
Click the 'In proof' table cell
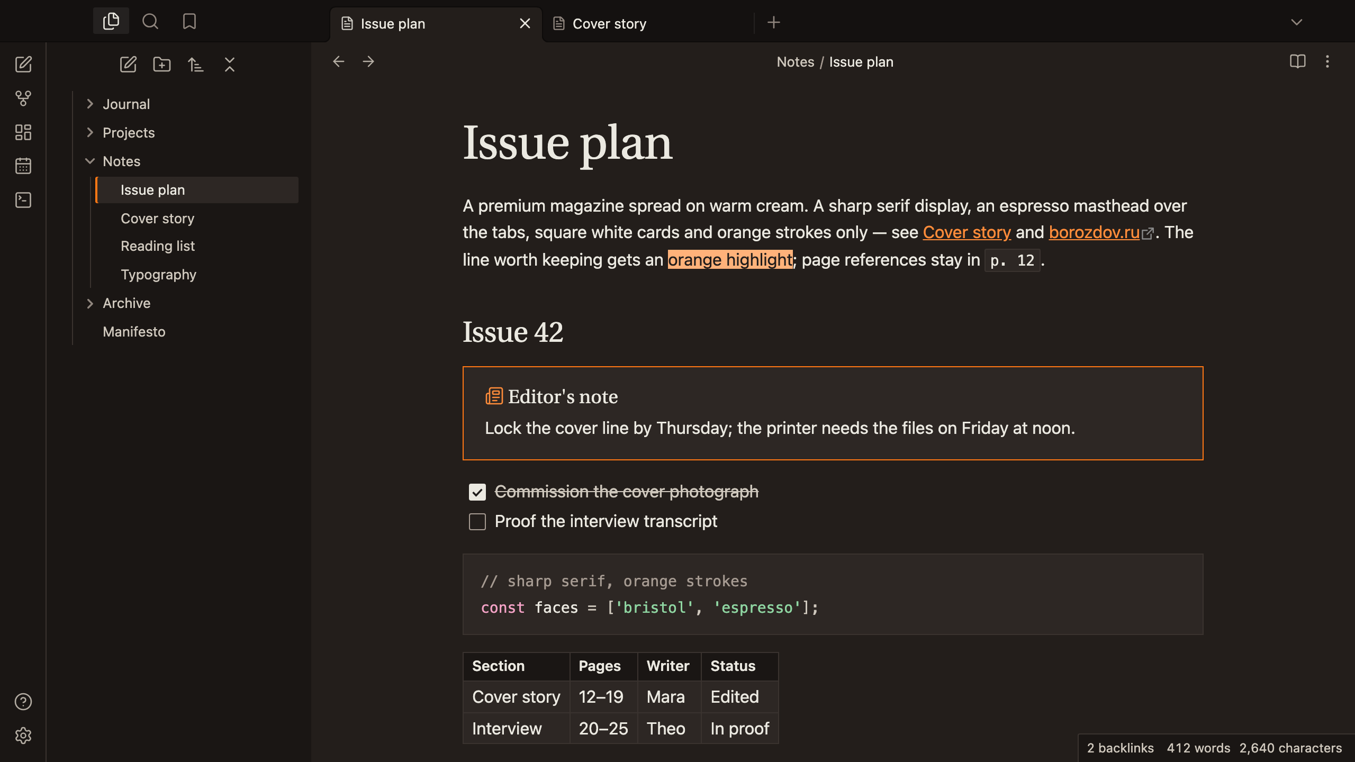pos(739,729)
